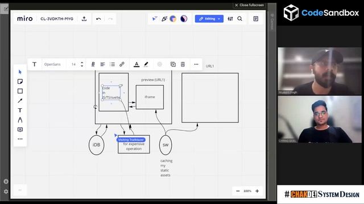Open more tools in left sidebar
The height and width of the screenshot is (204, 364).
pos(20,139)
